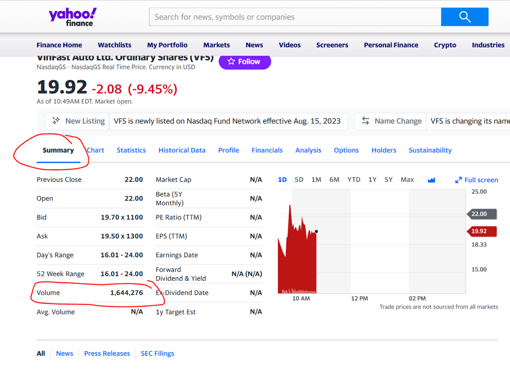The width and height of the screenshot is (510, 370).
Task: Select the YTD chart range
Action: pos(353,179)
